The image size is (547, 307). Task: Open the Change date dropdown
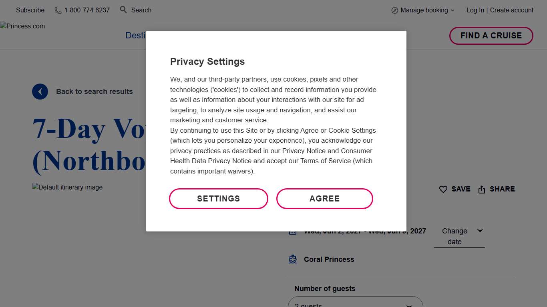tap(459, 236)
